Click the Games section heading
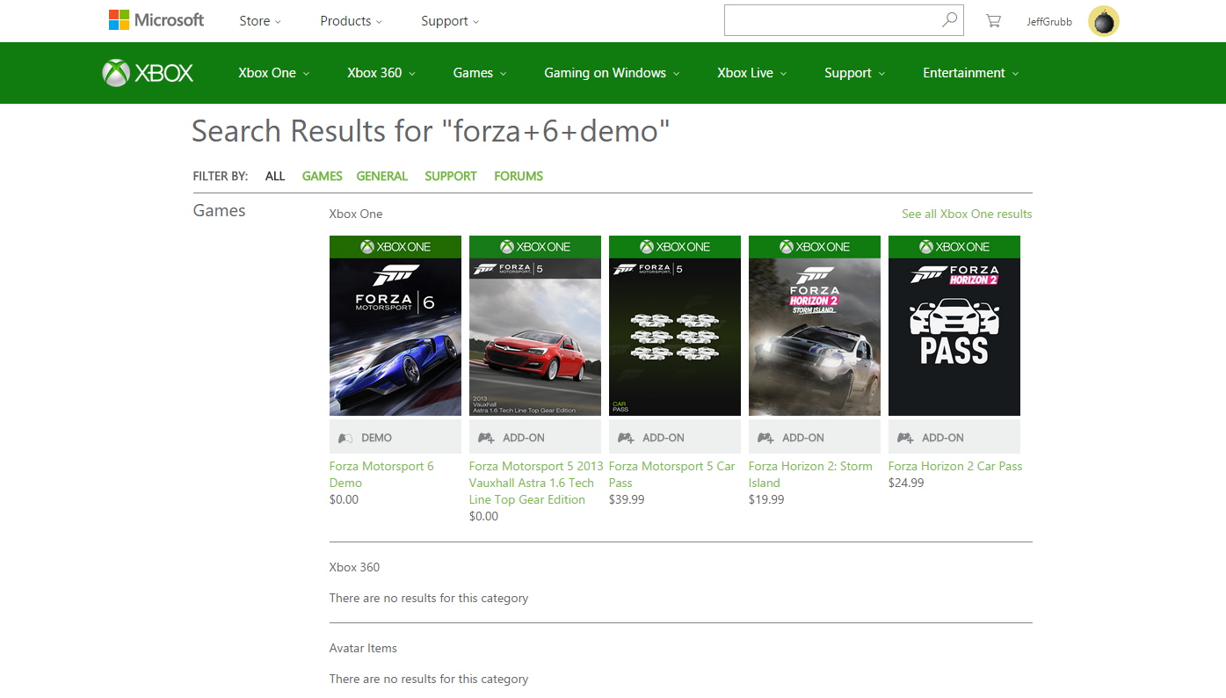1226x698 pixels. pos(219,211)
